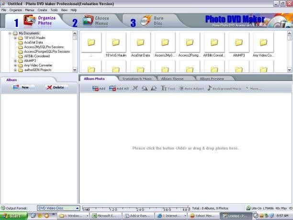Click the rotate left icon
The height and width of the screenshot is (220, 293).
point(144,88)
